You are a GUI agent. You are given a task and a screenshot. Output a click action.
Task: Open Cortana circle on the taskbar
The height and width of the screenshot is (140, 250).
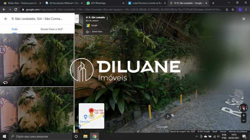pos(76,137)
